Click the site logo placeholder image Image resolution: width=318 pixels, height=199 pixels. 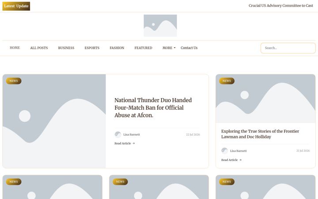[x=160, y=26]
